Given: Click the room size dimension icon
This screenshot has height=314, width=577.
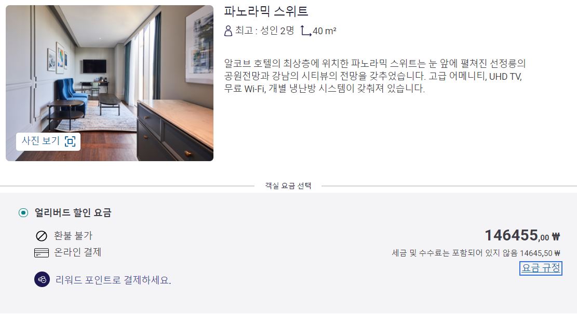Looking at the screenshot, I should point(305,31).
